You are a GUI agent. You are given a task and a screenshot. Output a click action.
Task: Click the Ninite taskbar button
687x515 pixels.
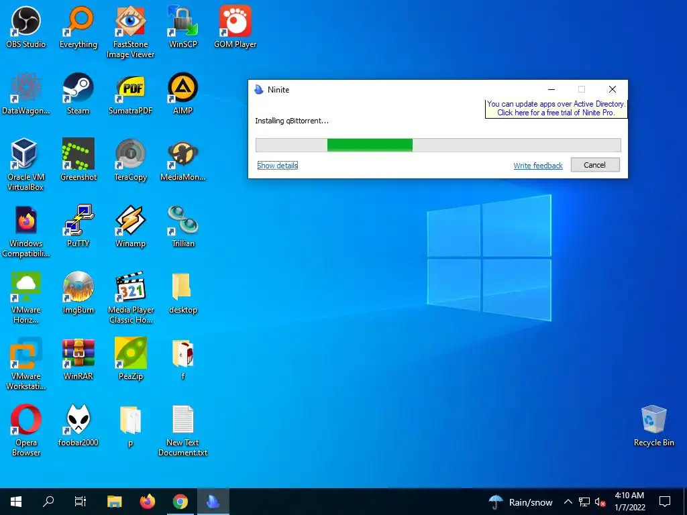[x=213, y=502]
